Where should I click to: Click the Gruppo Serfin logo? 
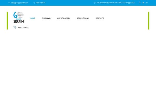click(x=19, y=17)
